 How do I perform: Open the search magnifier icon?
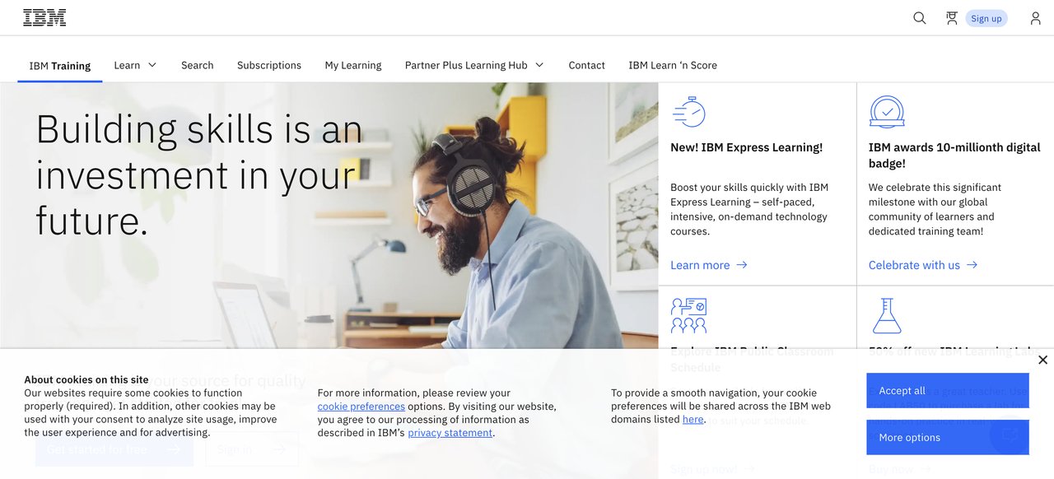pyautogui.click(x=920, y=18)
